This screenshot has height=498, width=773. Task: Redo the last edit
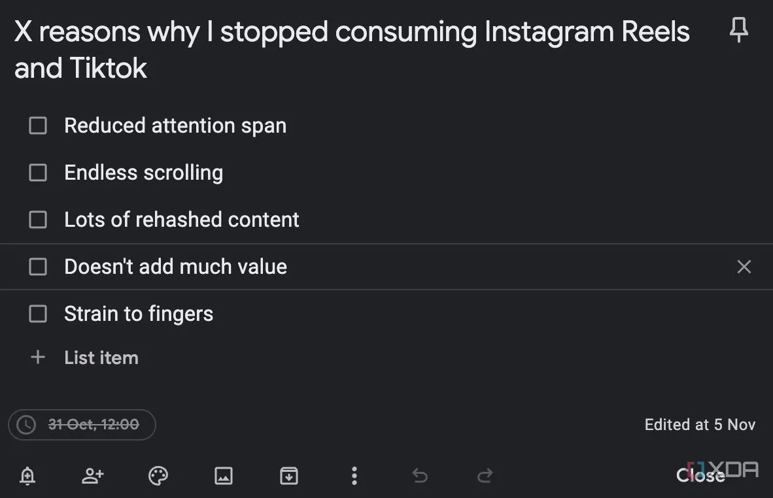(485, 476)
